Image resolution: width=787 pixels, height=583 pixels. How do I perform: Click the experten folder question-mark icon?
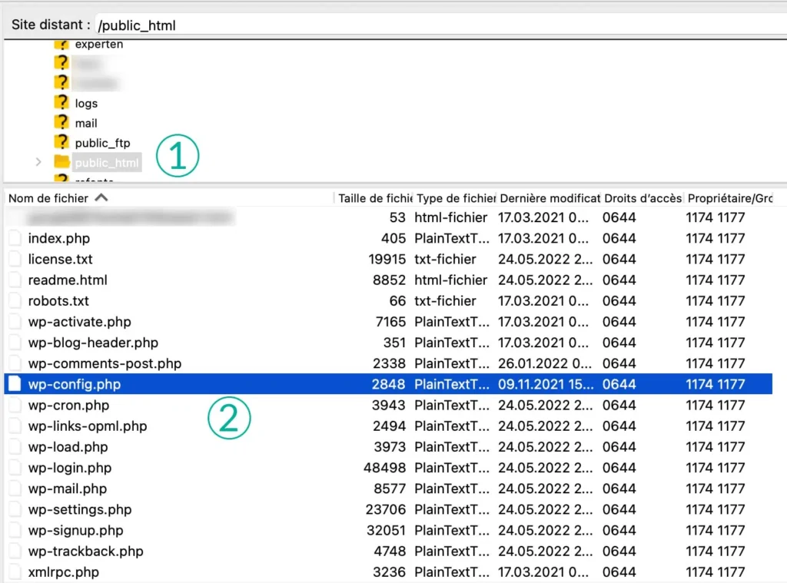tap(61, 44)
